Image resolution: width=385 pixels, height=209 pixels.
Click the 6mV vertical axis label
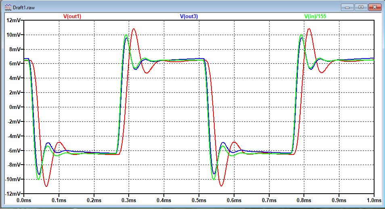15,63
